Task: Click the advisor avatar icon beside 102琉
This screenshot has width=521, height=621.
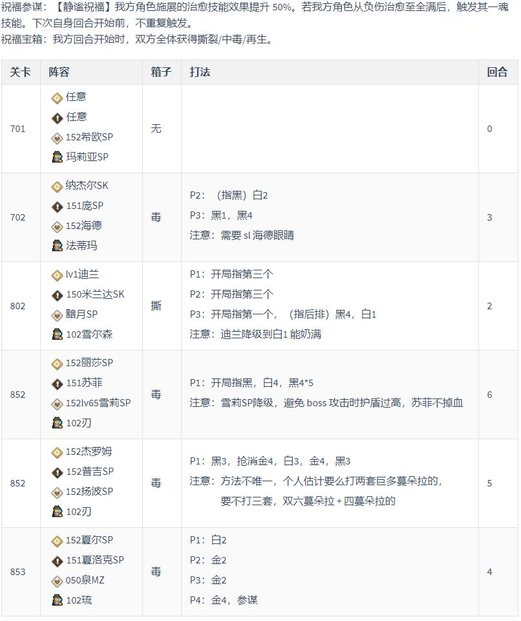Action: coord(58,601)
